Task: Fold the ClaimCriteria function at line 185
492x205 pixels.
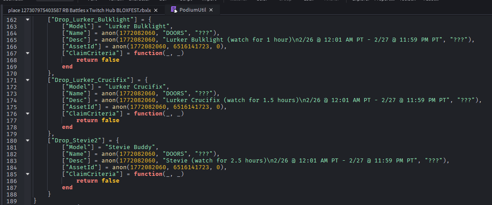Action: [x=27, y=174]
